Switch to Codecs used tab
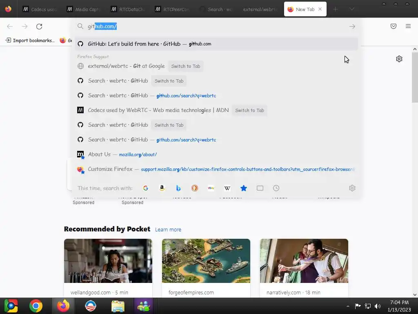Image resolution: width=418 pixels, height=314 pixels. tap(40, 9)
